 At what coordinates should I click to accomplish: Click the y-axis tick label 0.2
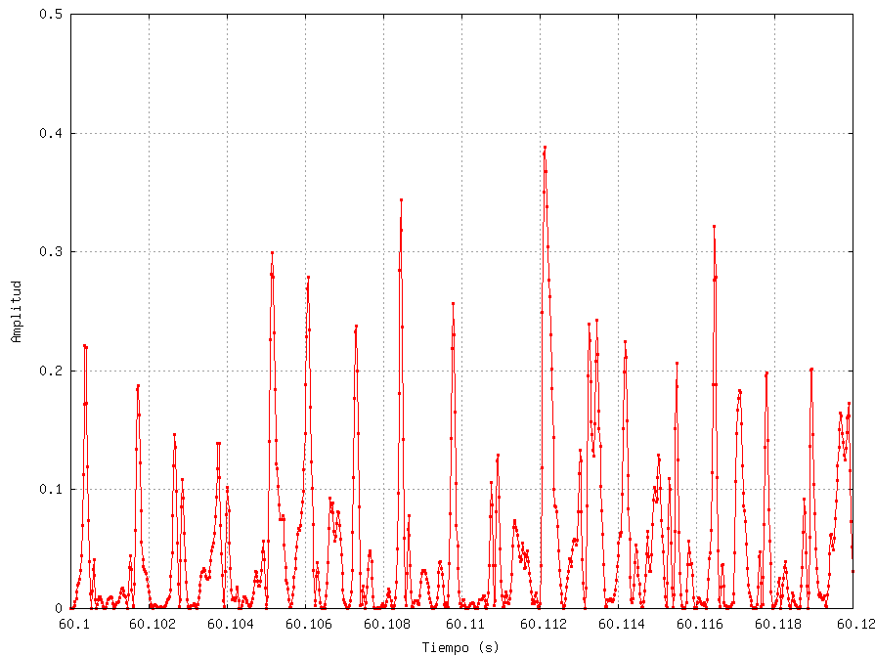pyautogui.click(x=54, y=372)
